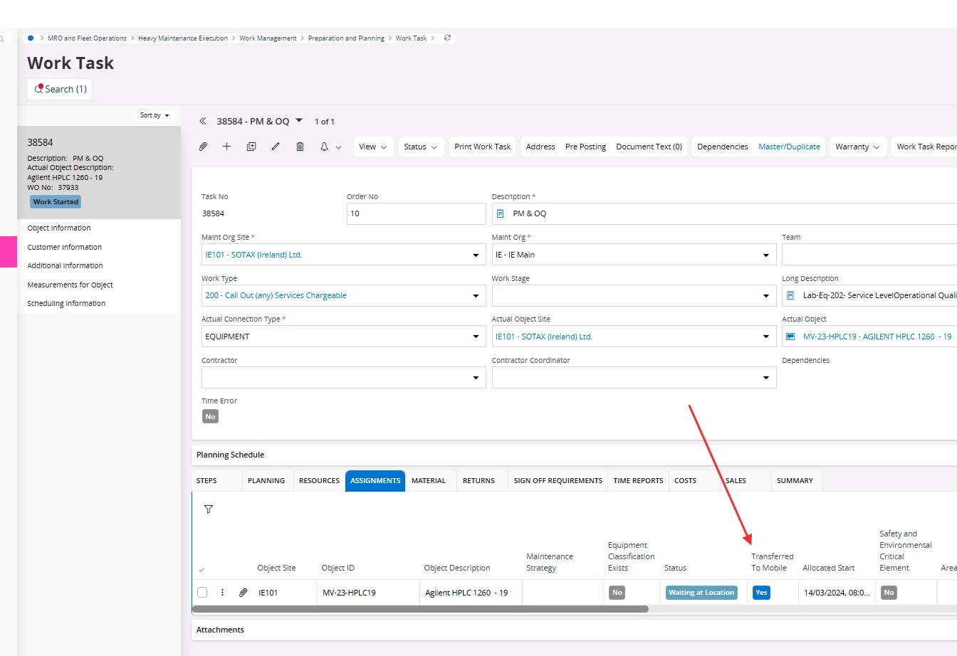Expand the Status dropdown menu

(x=420, y=147)
